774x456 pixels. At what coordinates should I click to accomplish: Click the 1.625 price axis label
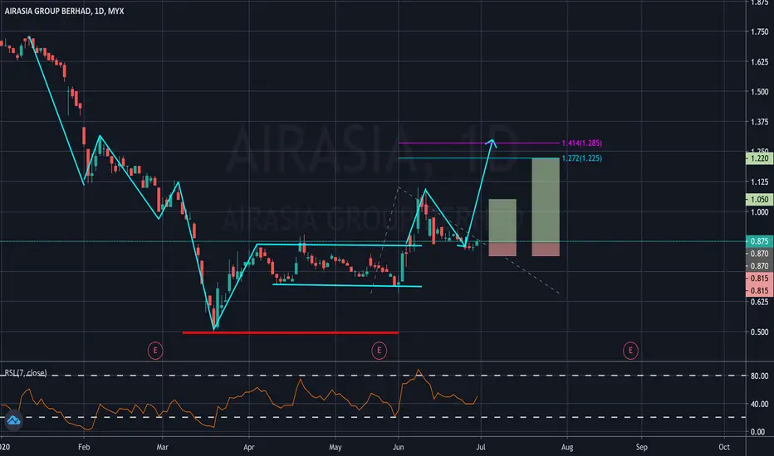click(x=760, y=61)
